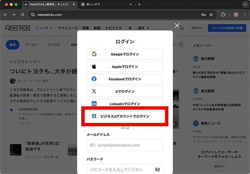Select the ビジネス category chip
250x174 pixels.
pyautogui.click(x=54, y=45)
